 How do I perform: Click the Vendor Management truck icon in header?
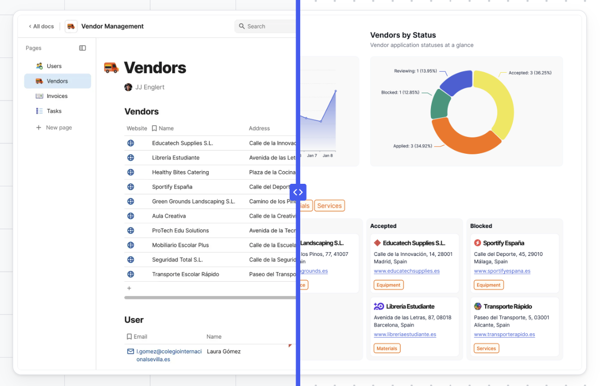point(71,26)
